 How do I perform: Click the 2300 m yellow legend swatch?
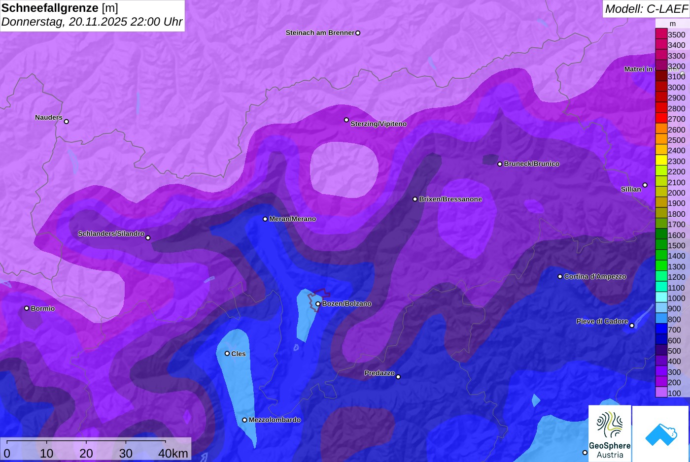[x=661, y=161]
